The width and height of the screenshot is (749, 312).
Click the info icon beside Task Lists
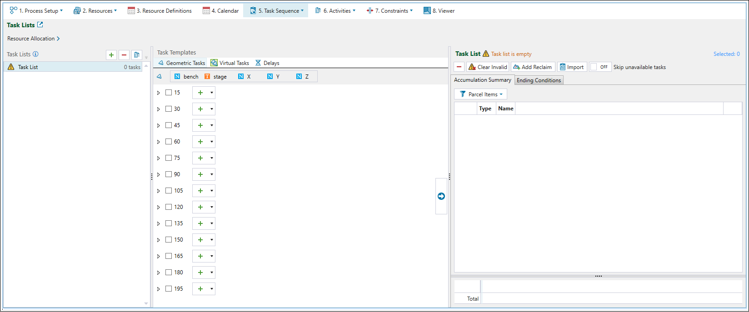(x=35, y=54)
